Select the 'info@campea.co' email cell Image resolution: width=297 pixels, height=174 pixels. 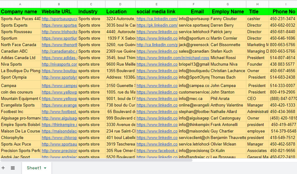click(x=193, y=85)
